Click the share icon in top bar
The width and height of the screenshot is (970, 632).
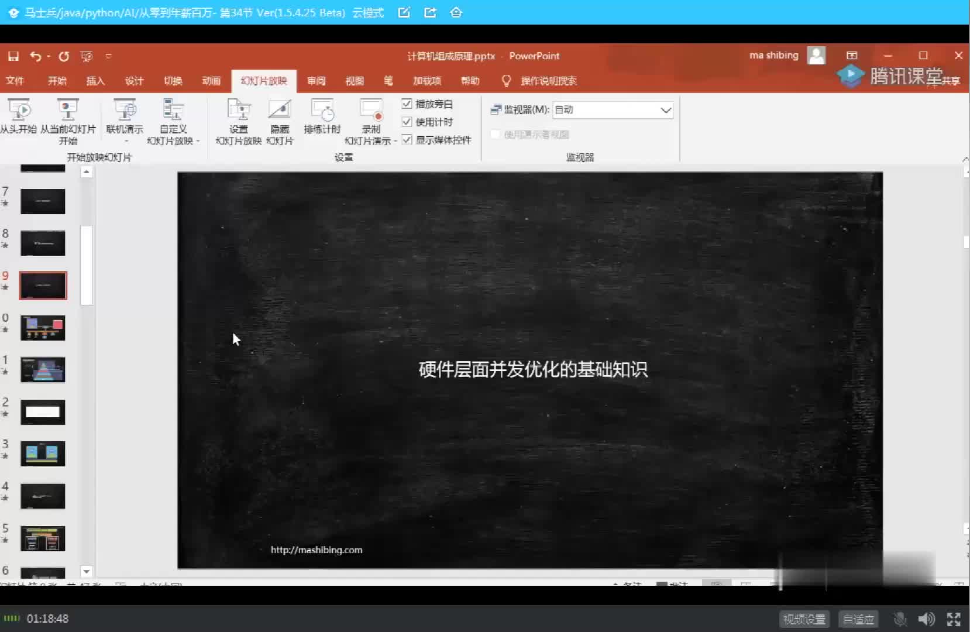(x=430, y=12)
